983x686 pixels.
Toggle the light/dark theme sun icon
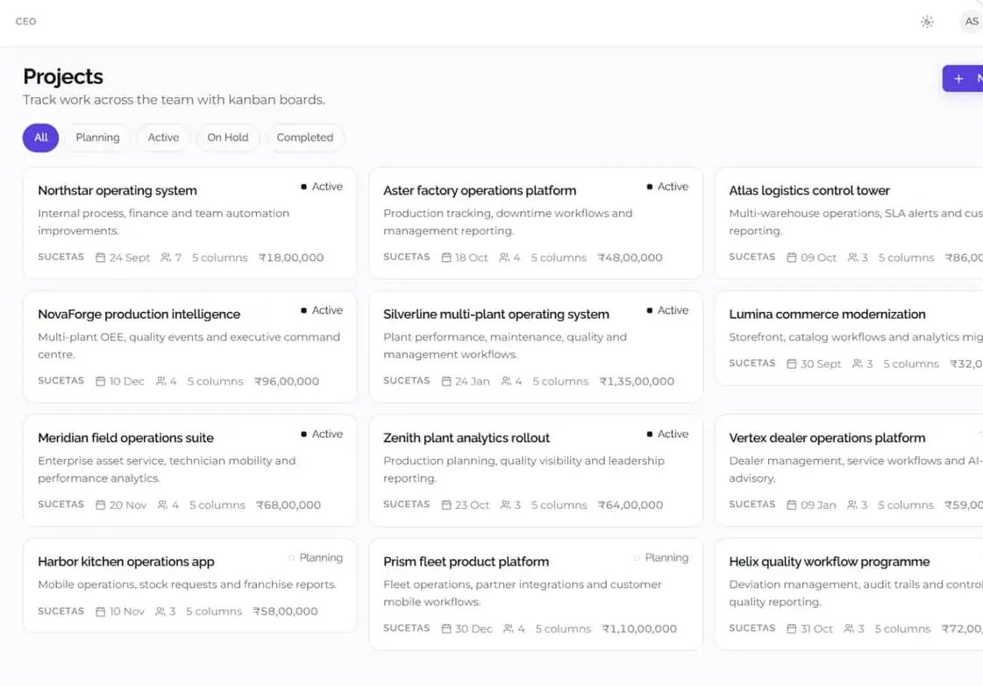[x=927, y=21]
